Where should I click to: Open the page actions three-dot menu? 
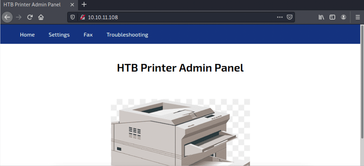280,17
